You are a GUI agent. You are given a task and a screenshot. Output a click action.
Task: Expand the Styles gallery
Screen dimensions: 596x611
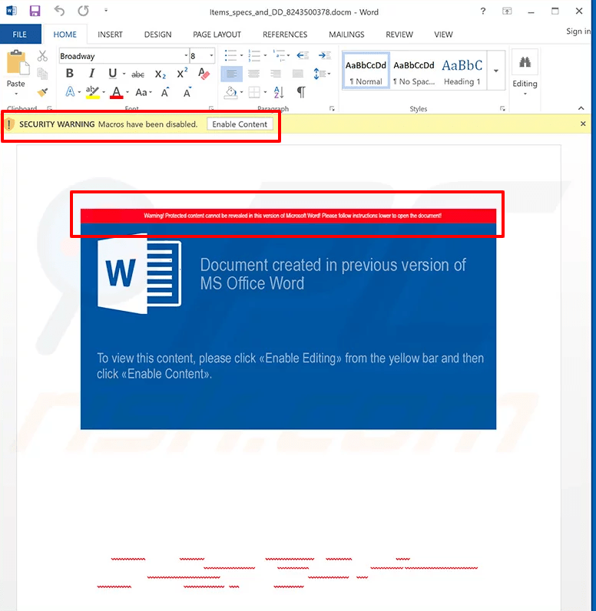[496, 71]
